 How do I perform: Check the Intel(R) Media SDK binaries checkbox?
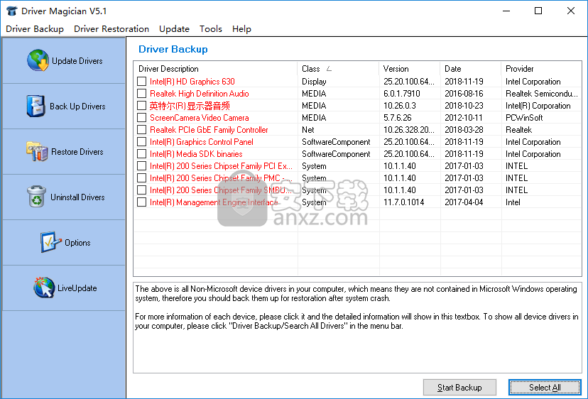[142, 154]
